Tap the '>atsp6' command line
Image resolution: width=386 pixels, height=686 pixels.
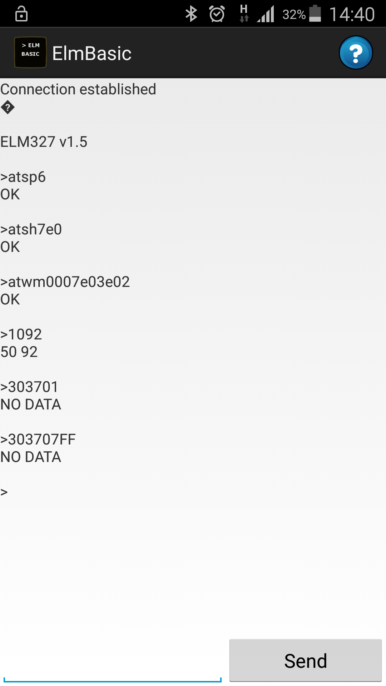coord(23,177)
